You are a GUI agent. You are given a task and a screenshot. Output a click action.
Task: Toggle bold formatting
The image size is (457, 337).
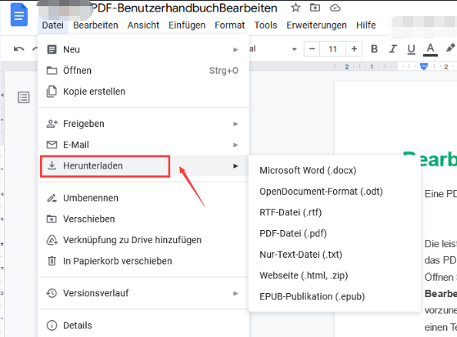[x=374, y=49]
